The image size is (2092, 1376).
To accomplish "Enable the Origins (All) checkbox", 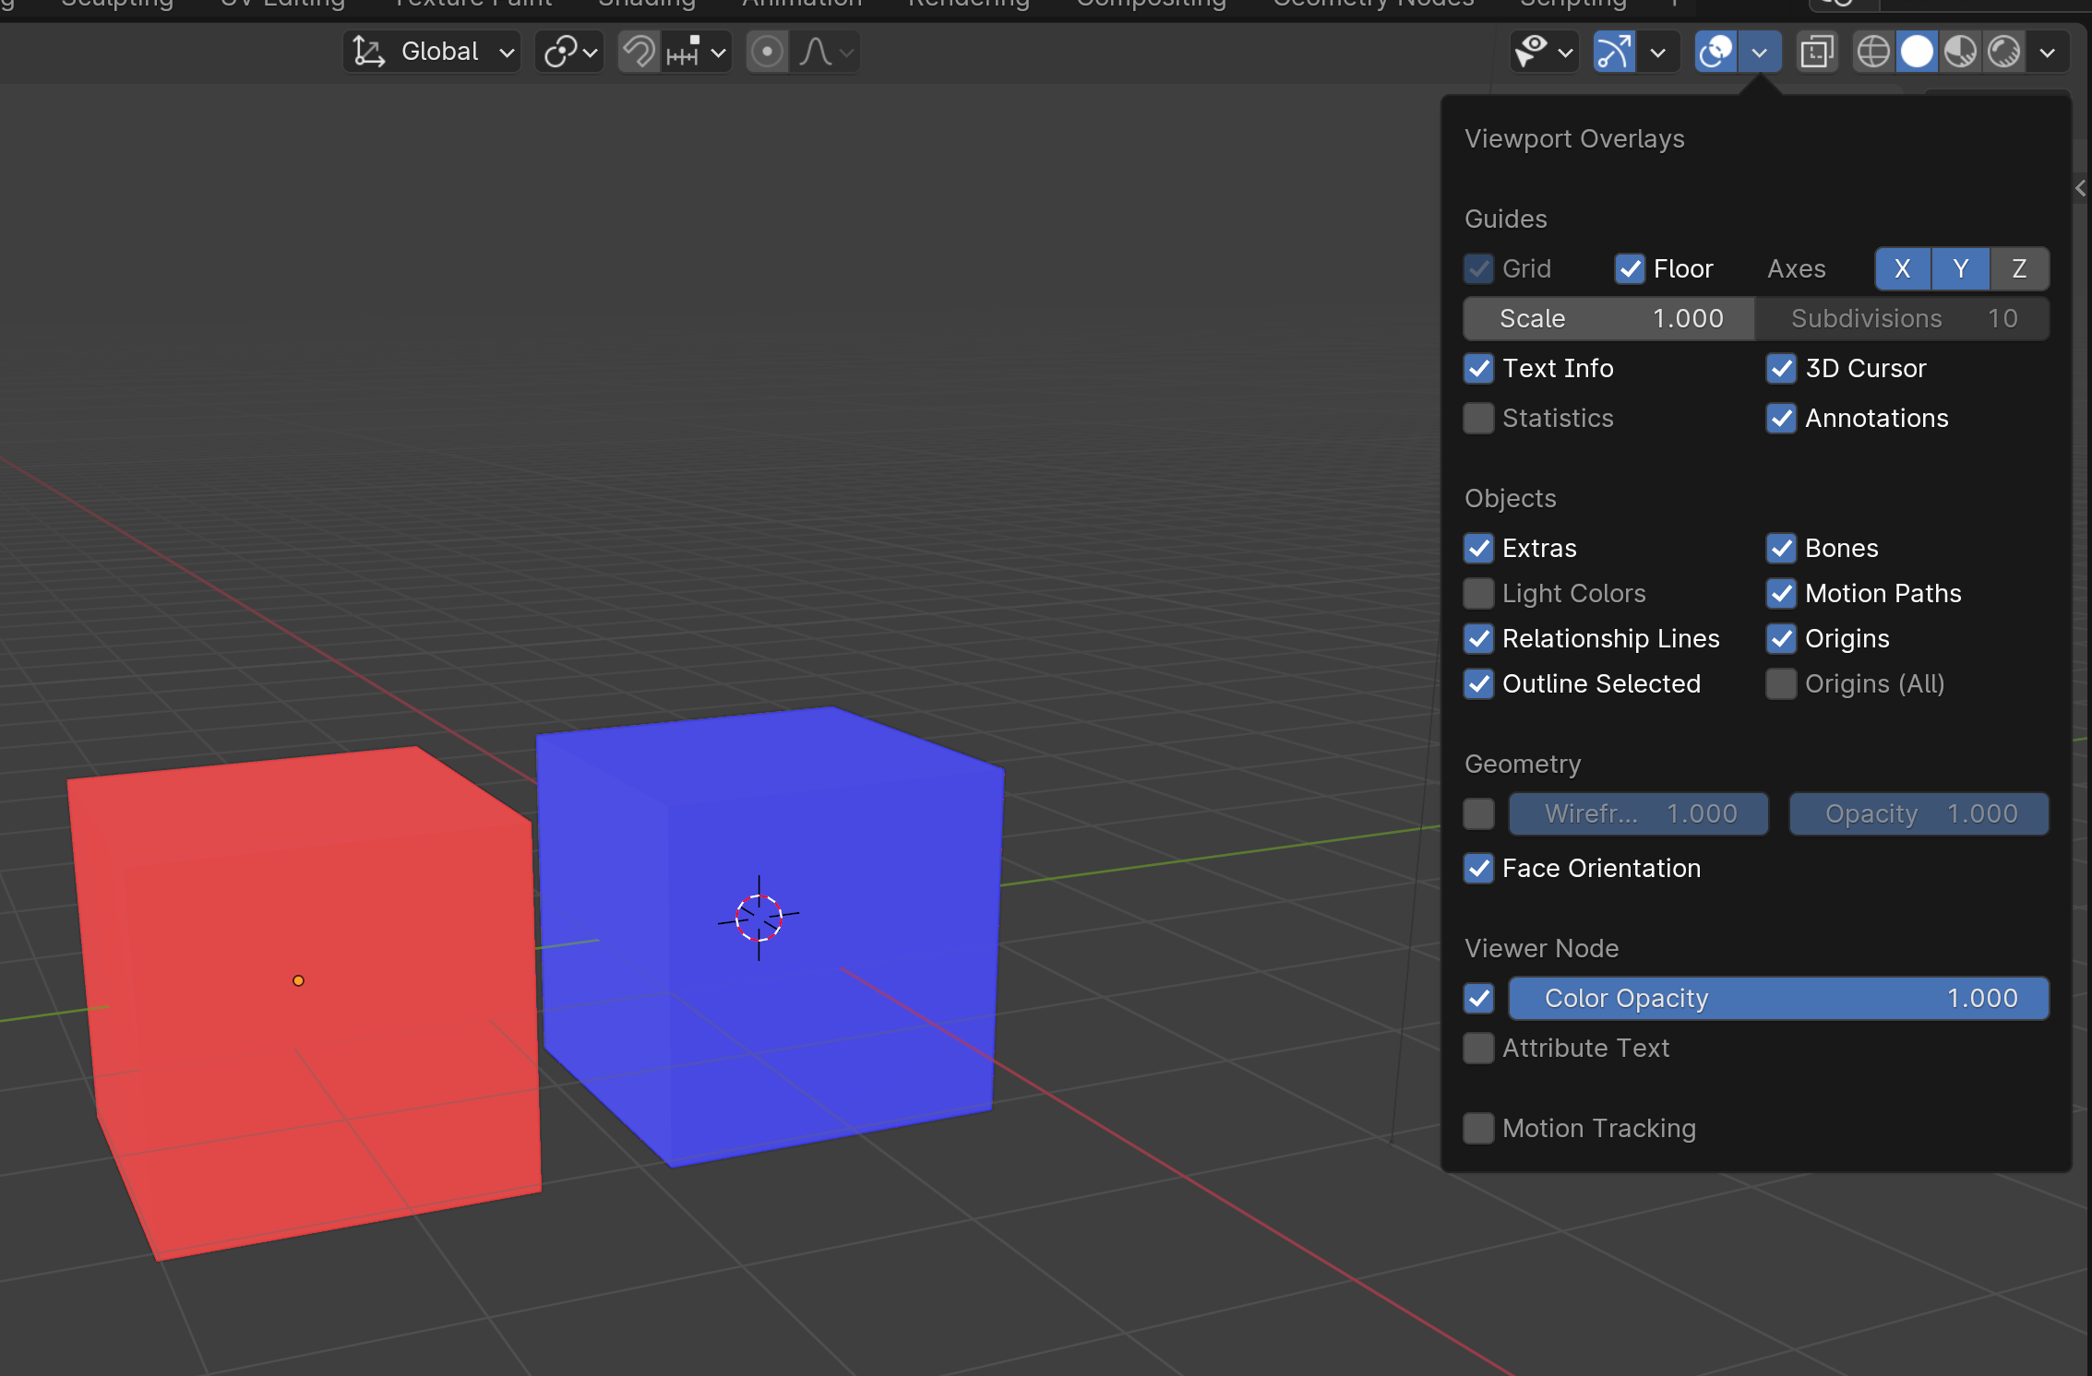I will tap(1781, 684).
